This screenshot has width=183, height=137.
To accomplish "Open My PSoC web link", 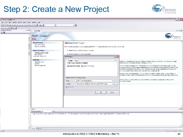I will [x=37, y=64].
